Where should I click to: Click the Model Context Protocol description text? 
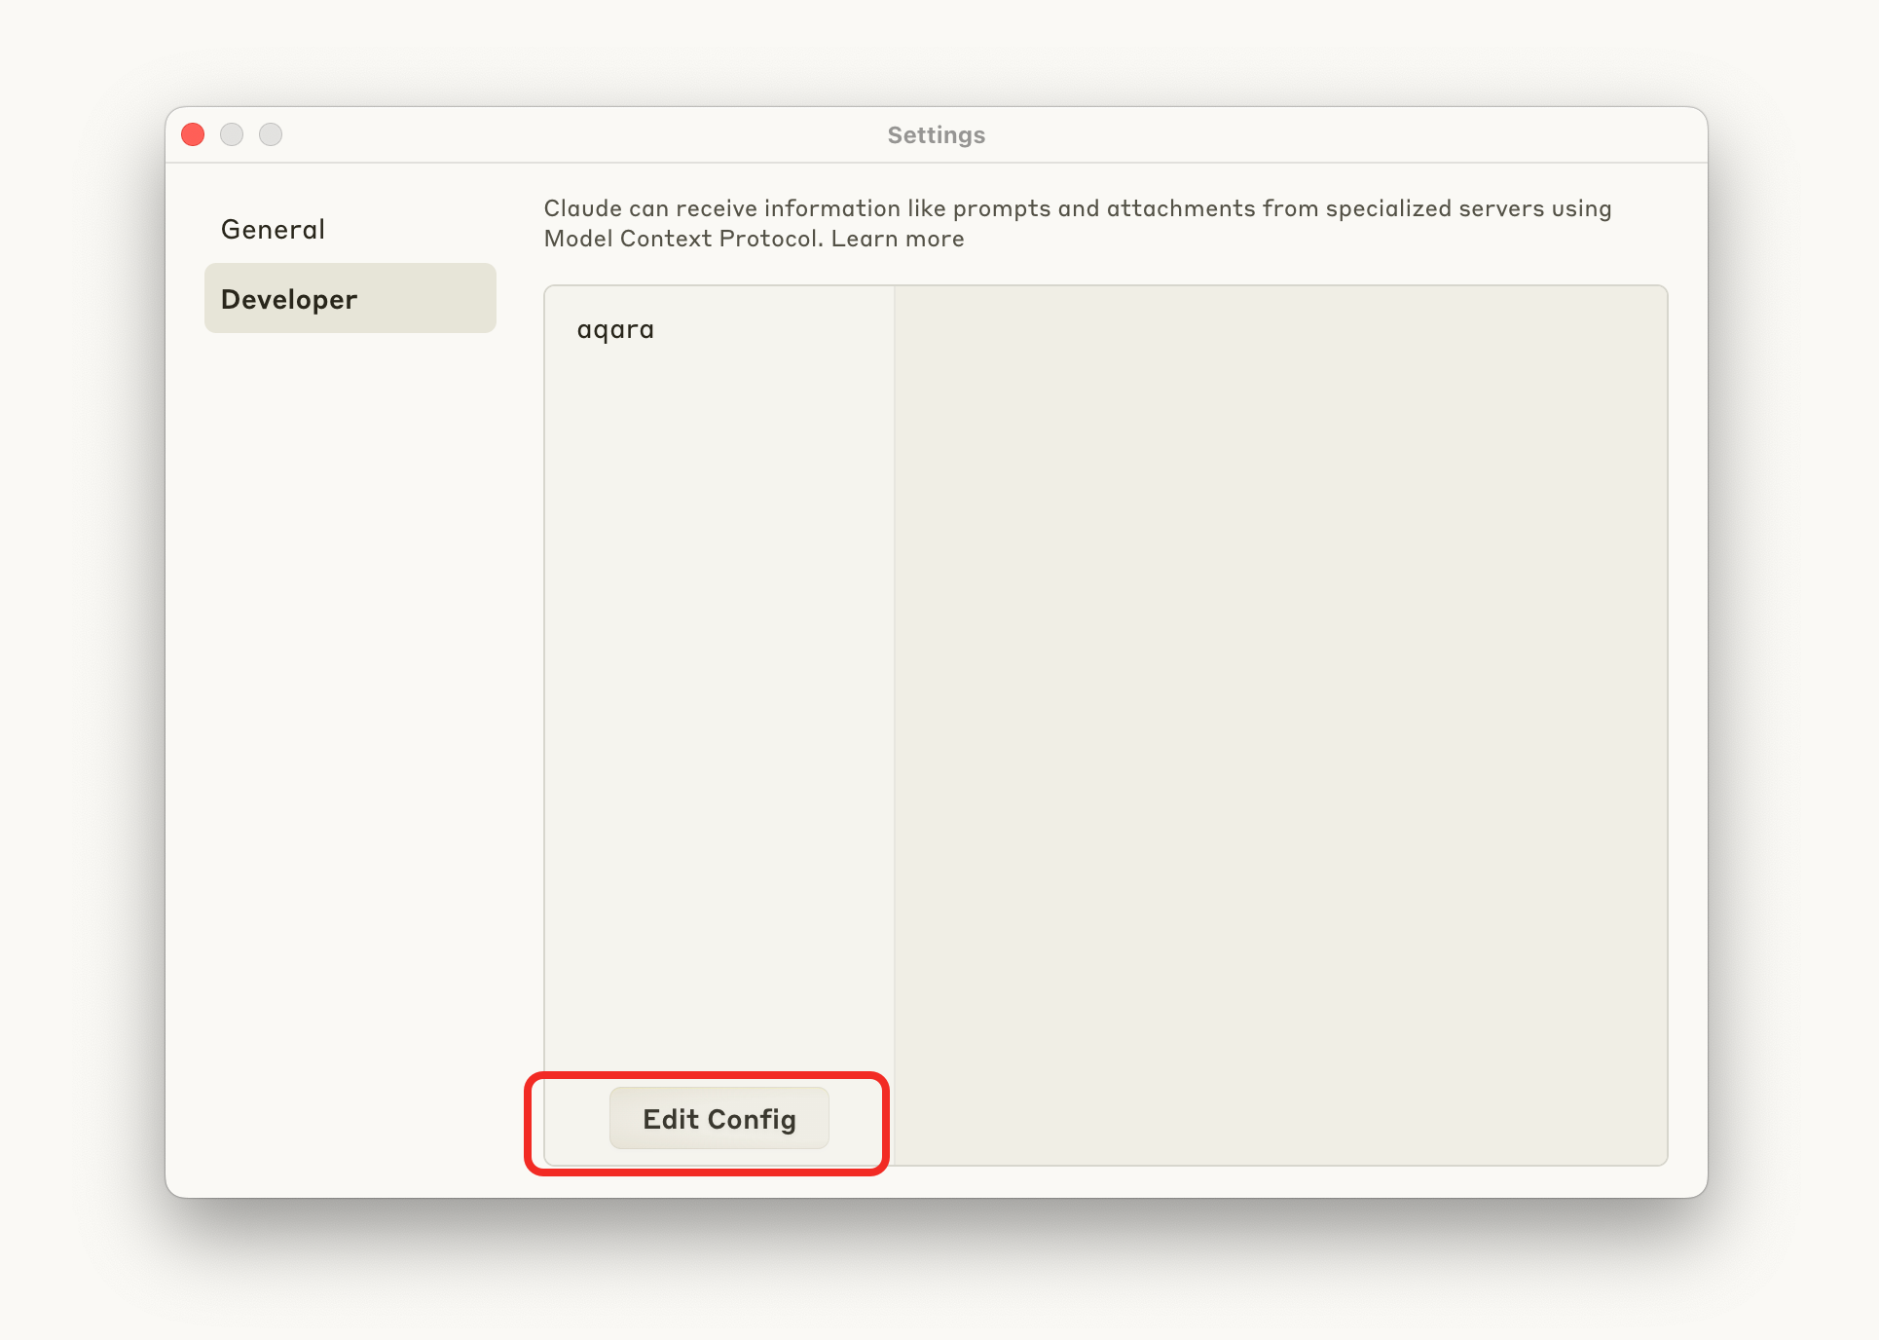(x=682, y=239)
